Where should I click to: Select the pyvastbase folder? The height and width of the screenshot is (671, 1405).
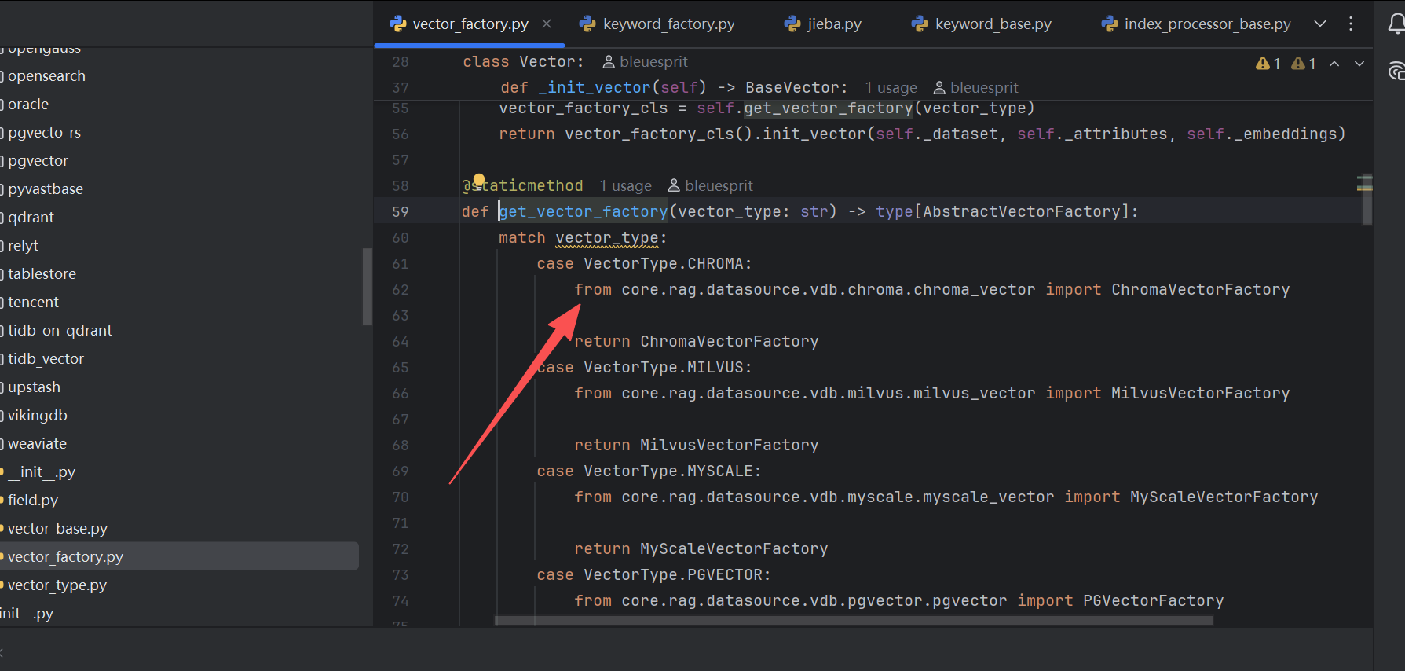[x=46, y=189]
